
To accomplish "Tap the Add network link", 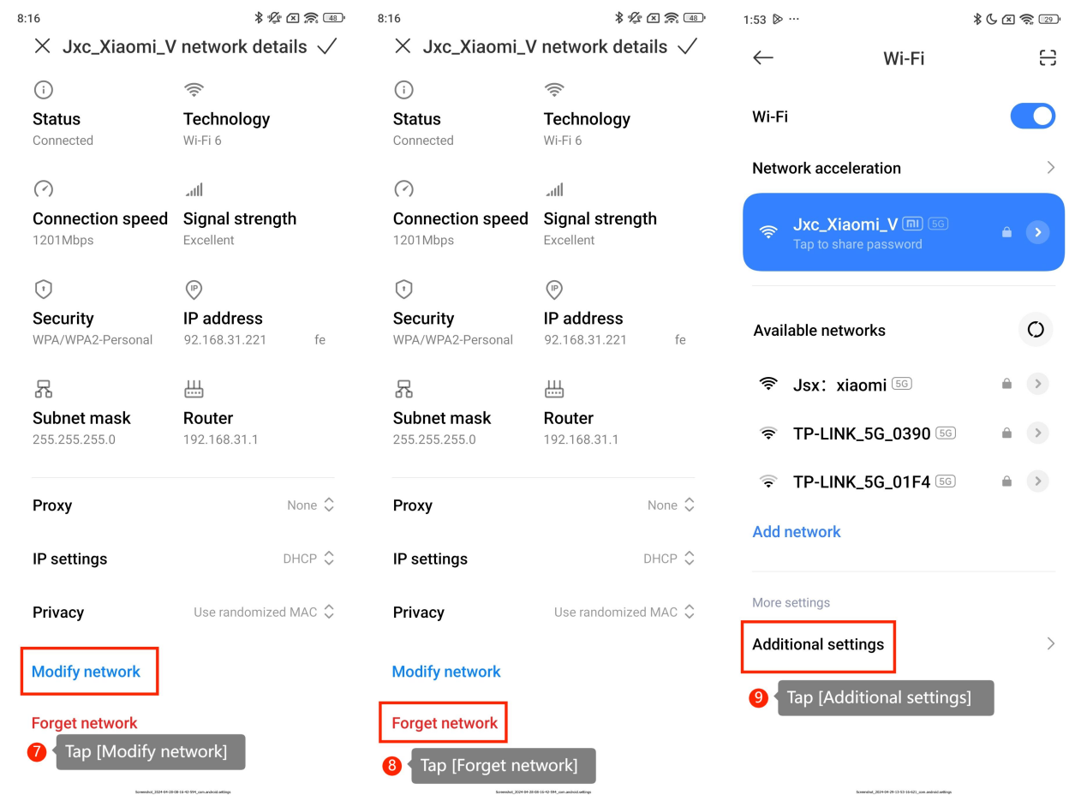I will coord(797,532).
